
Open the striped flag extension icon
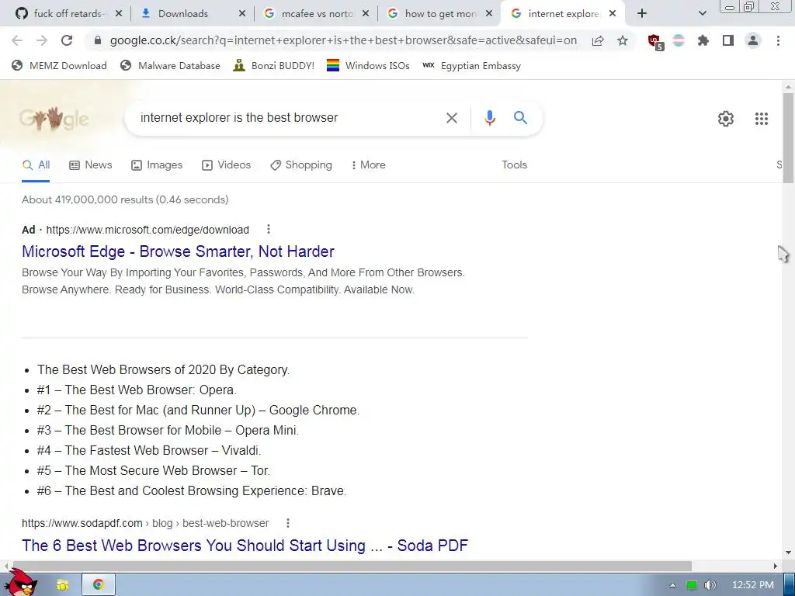coord(679,40)
